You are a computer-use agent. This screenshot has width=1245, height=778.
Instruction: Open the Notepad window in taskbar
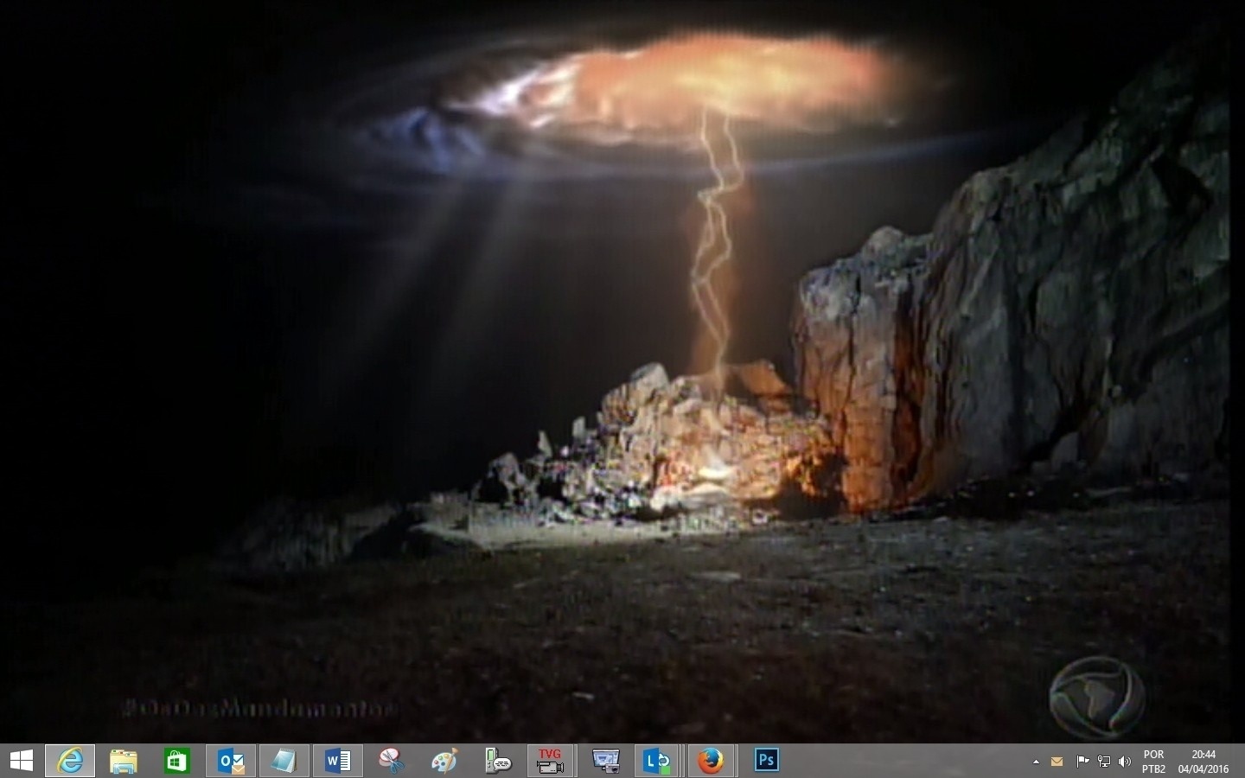click(284, 761)
